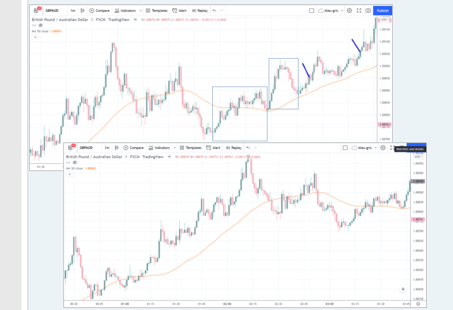Click the 1.88958 price label on lower chart
This screenshot has width=453, height=310.
tap(418, 181)
